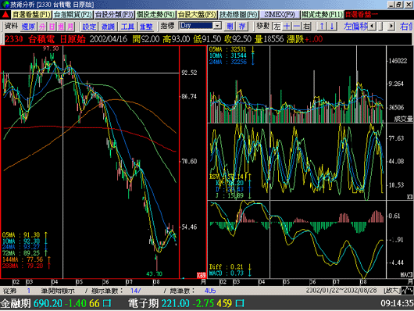Click the 工具 tools button
The width and height of the screenshot is (414, 311).
(127, 26)
